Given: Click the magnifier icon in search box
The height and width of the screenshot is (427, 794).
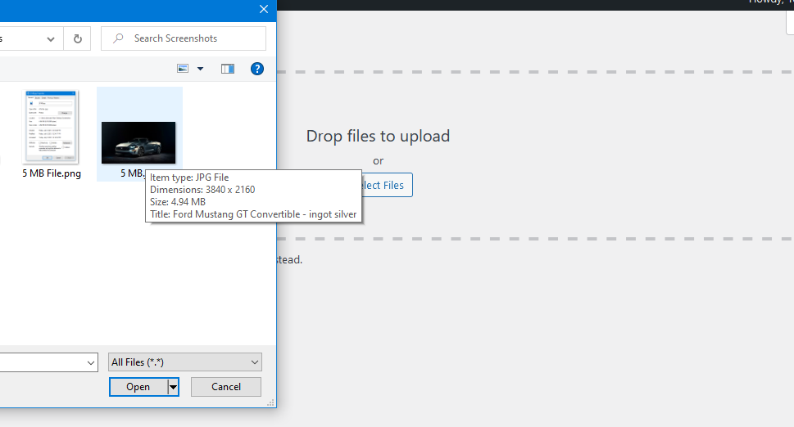Looking at the screenshot, I should coord(118,38).
